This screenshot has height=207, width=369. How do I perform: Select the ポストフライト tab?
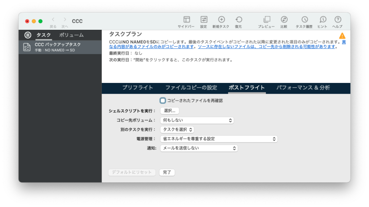click(246, 88)
